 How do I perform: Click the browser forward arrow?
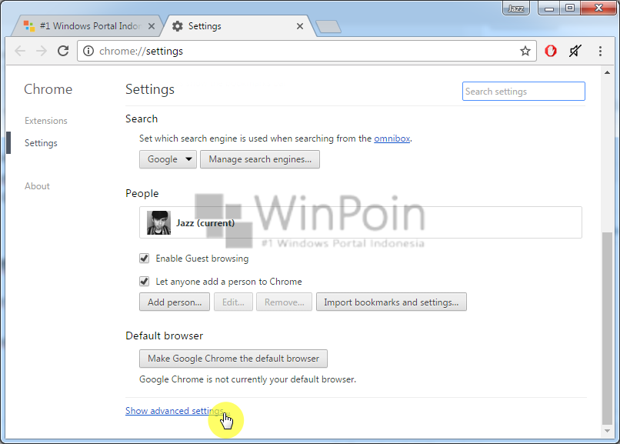[42, 51]
